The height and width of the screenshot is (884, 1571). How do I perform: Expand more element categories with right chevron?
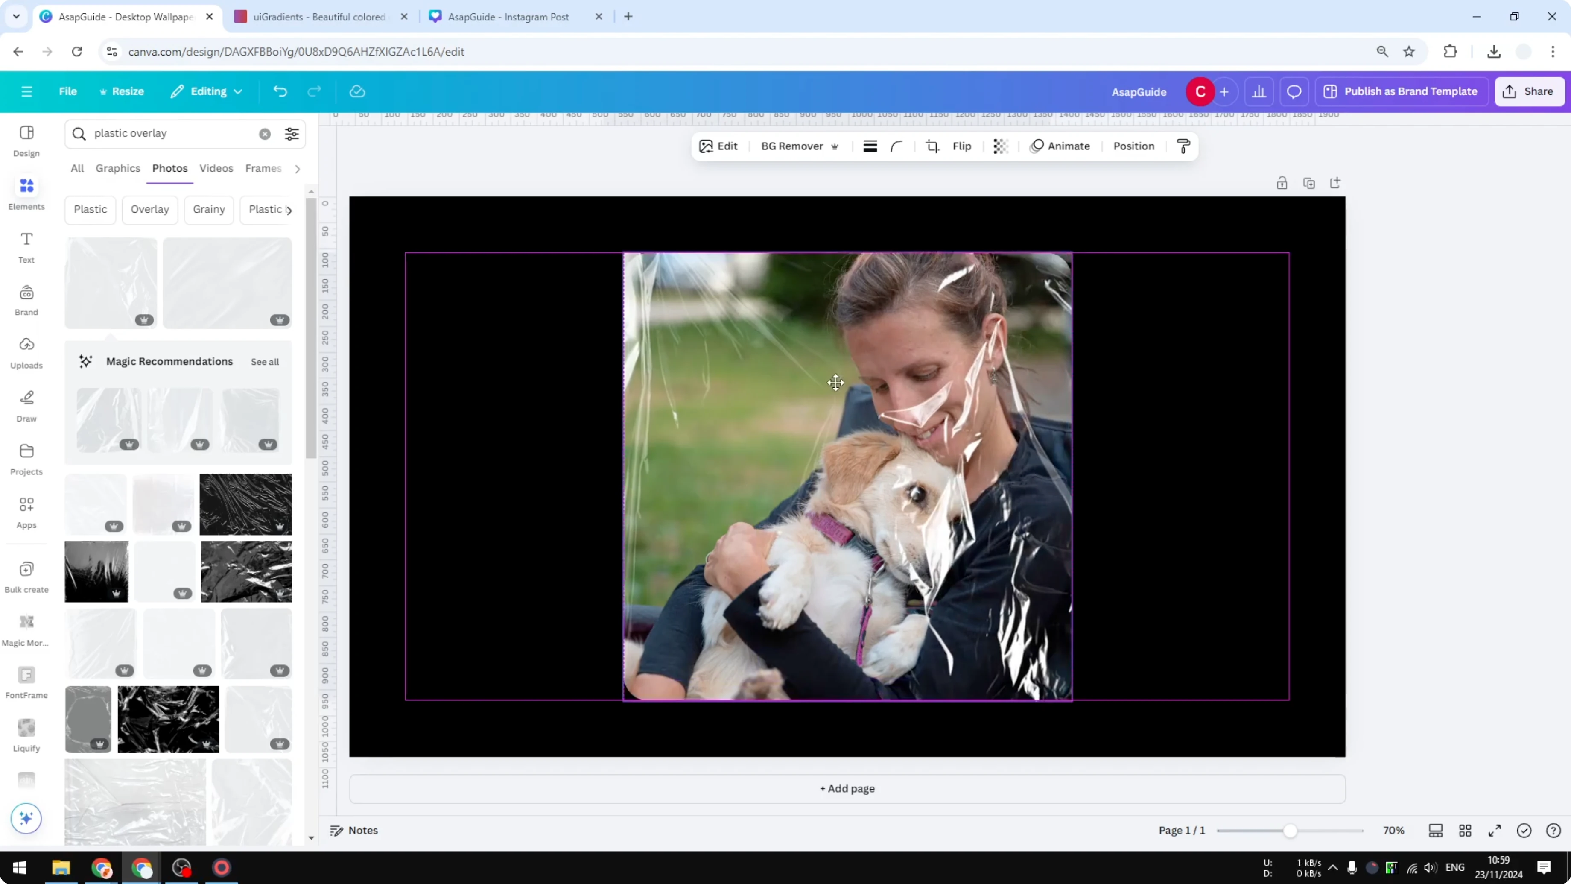297,169
